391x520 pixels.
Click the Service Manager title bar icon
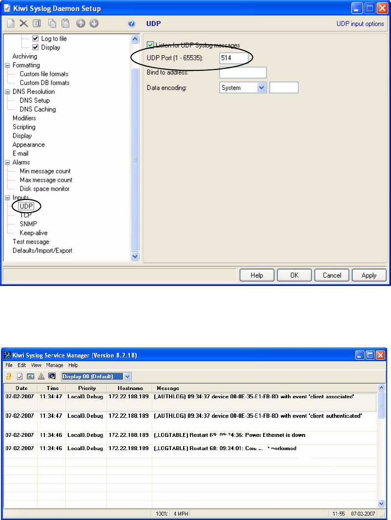[7, 355]
